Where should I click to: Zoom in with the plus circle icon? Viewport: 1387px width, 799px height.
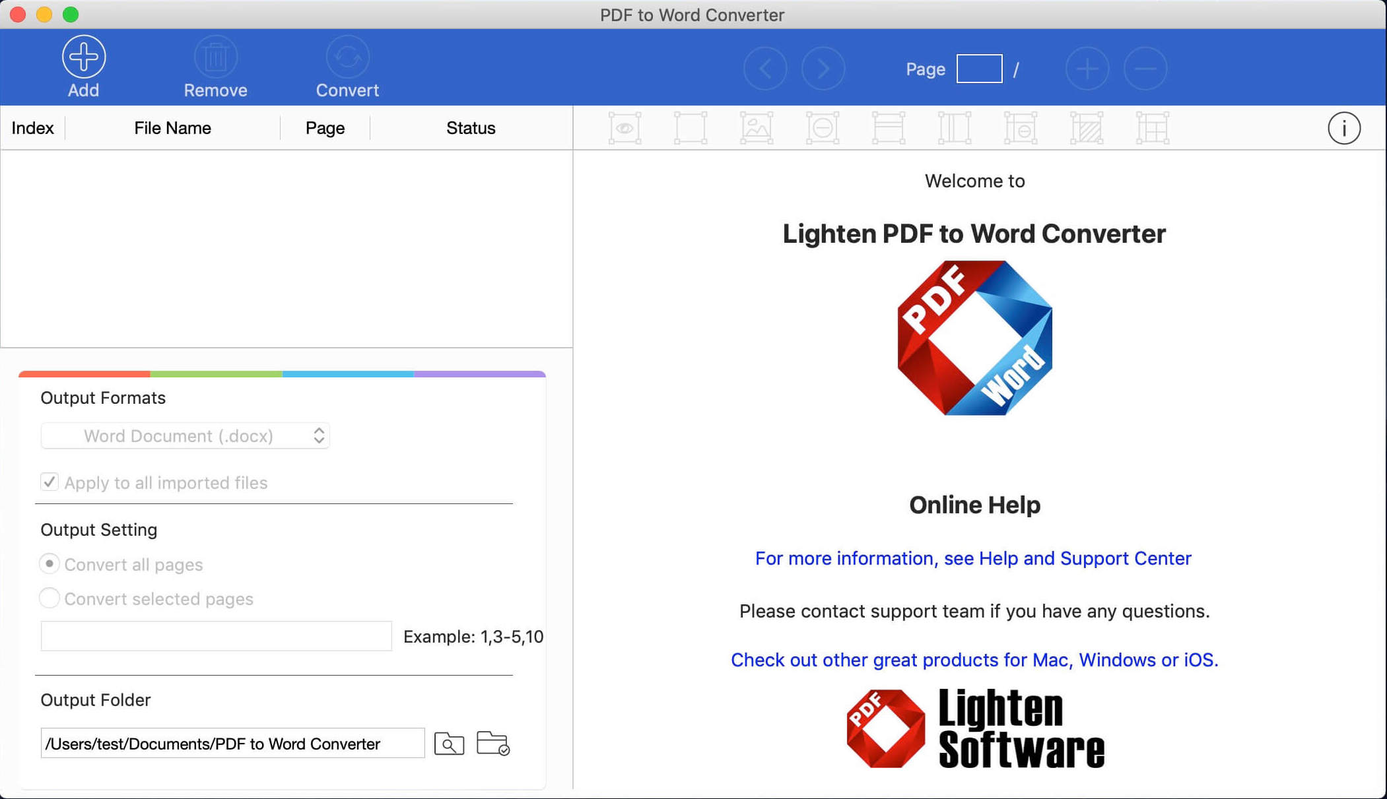coord(1087,69)
